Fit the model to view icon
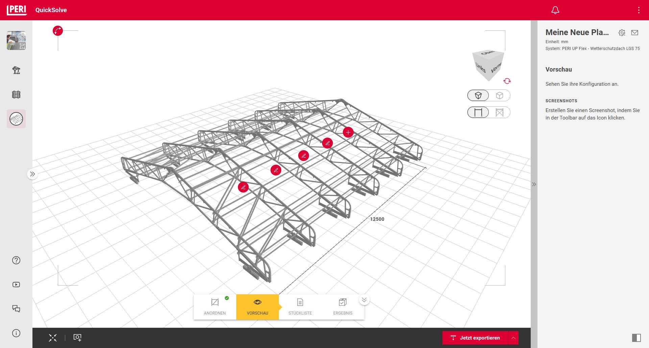649x348 pixels. [x=53, y=338]
